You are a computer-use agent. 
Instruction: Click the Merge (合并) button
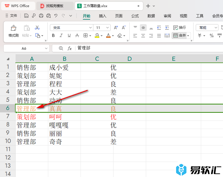click(180, 36)
